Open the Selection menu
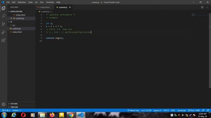The image size is (211, 118). (22, 2)
